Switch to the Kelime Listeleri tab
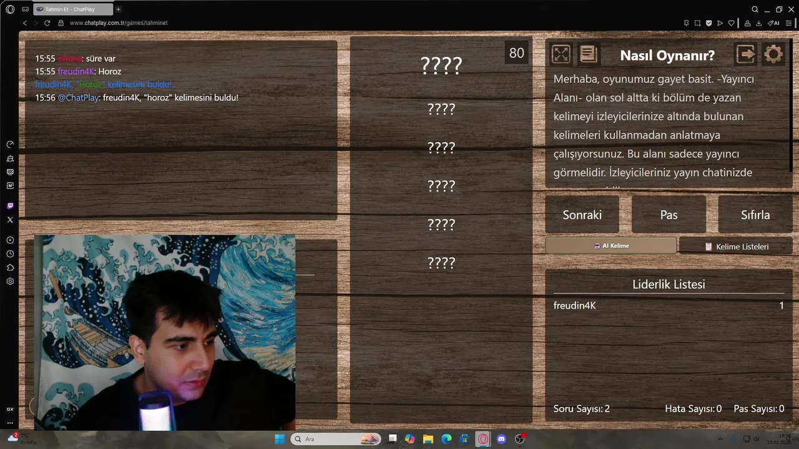Screen dimensions: 799x449 click(736, 246)
